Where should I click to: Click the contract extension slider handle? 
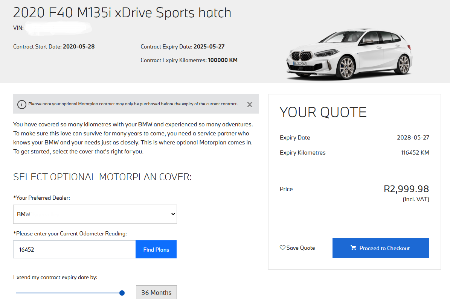[122, 293]
